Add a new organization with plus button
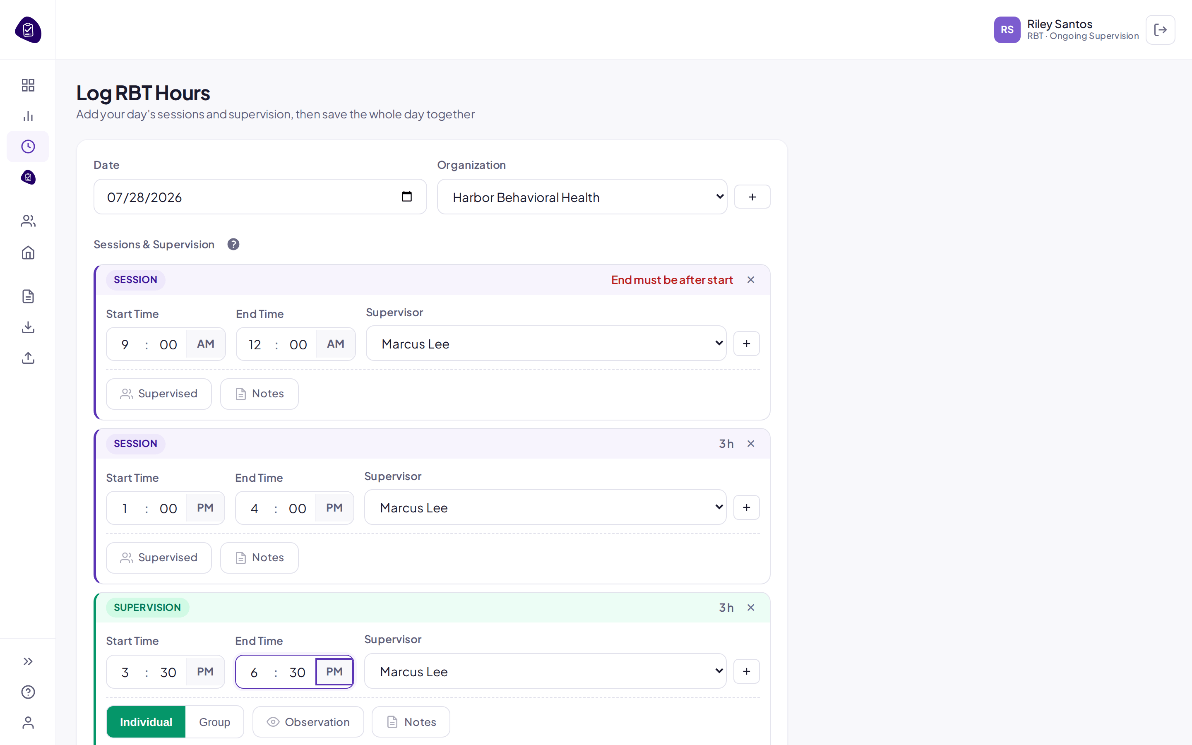The height and width of the screenshot is (745, 1192). pyautogui.click(x=752, y=197)
